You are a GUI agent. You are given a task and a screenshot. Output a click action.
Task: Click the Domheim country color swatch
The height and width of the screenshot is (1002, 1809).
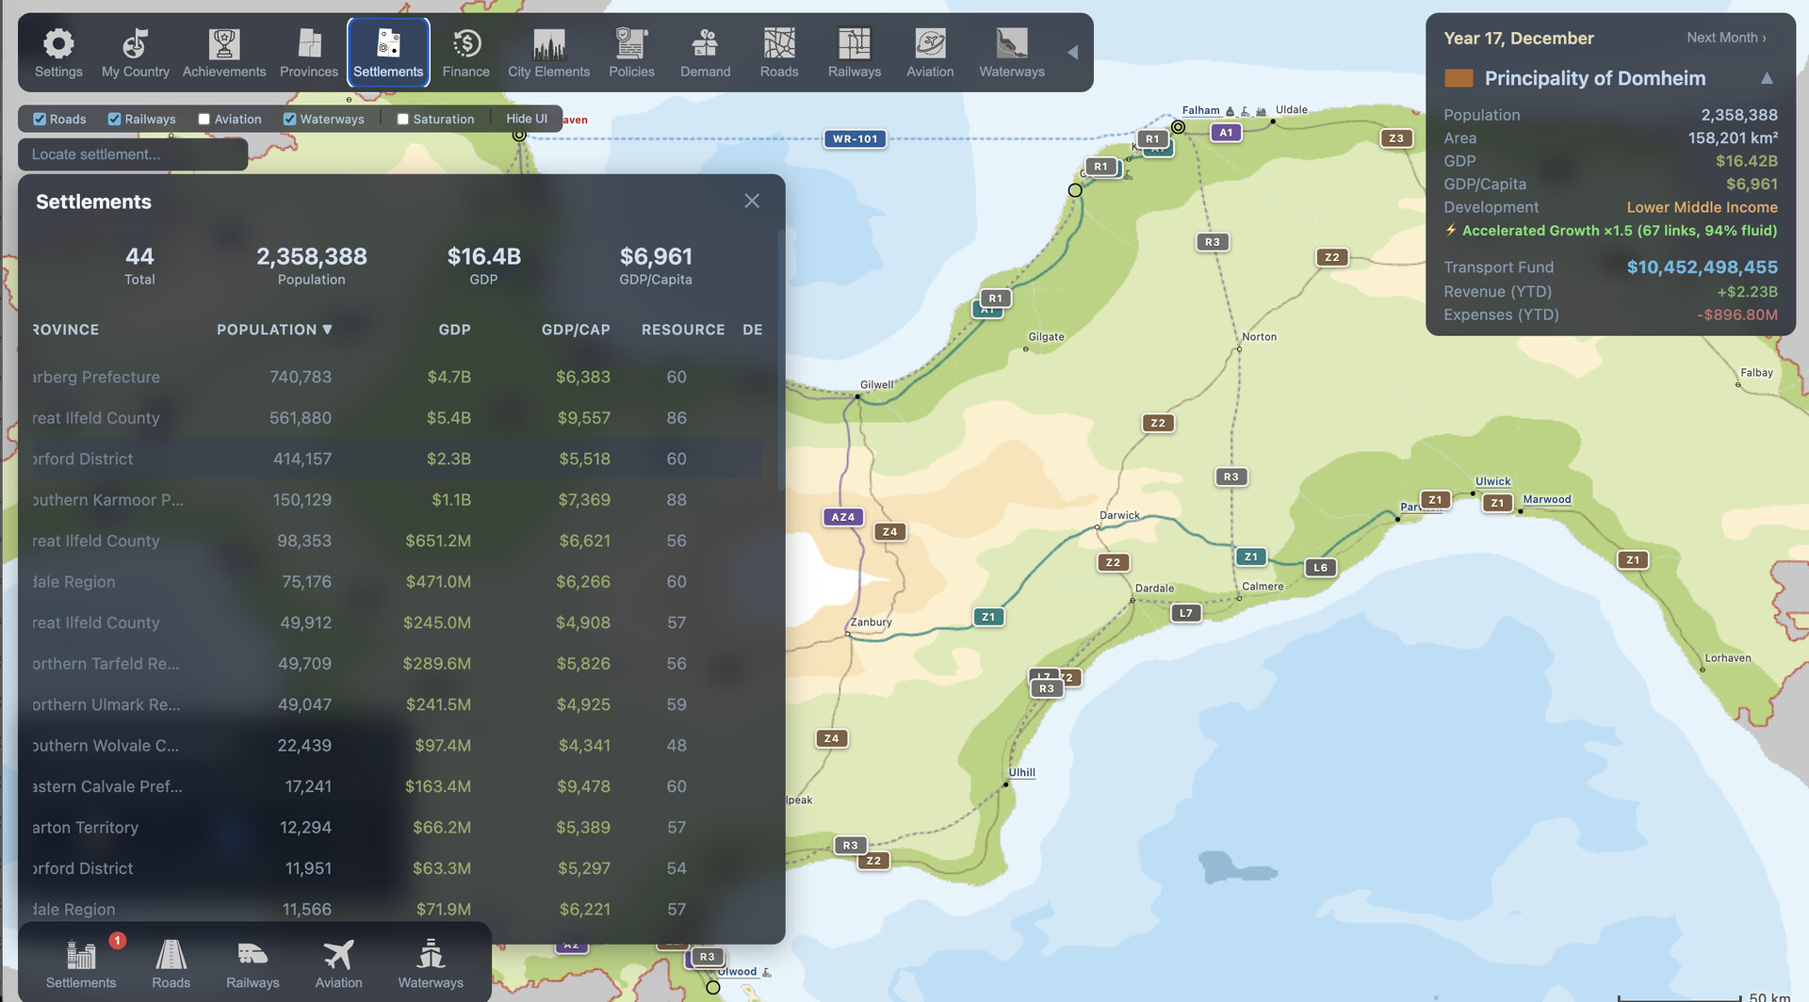point(1459,78)
